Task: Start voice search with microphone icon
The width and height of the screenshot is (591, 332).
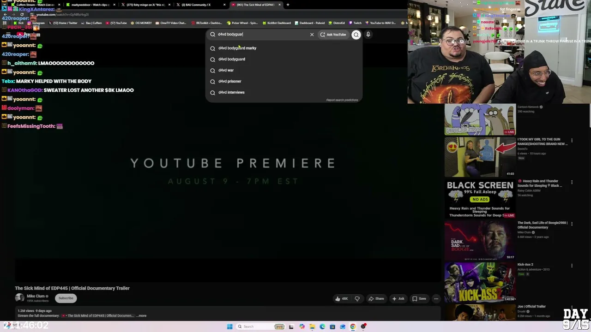Action: tap(368, 34)
